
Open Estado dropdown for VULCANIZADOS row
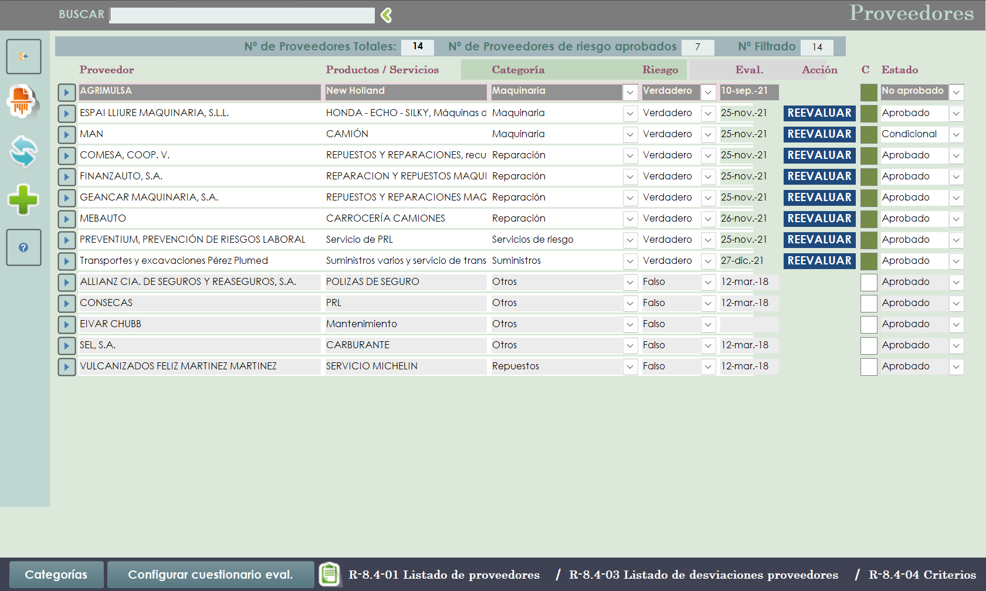point(956,366)
